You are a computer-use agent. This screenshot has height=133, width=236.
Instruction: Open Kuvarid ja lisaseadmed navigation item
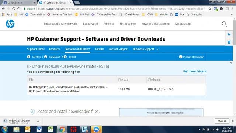tap(156, 24)
